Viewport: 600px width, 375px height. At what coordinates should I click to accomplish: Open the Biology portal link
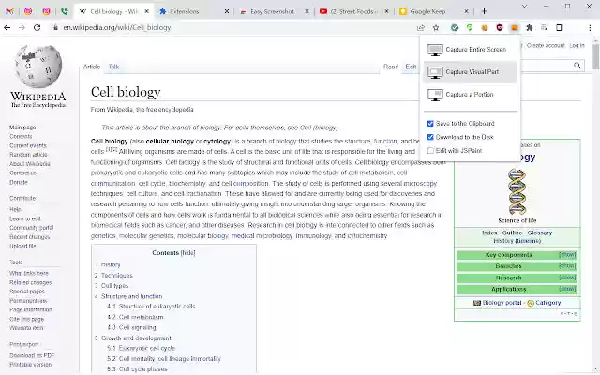pyautogui.click(x=502, y=303)
